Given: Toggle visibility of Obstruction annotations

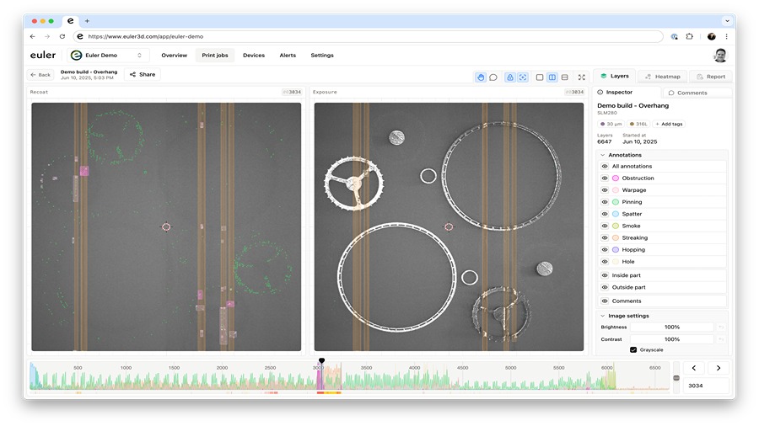Looking at the screenshot, I should click(x=605, y=178).
